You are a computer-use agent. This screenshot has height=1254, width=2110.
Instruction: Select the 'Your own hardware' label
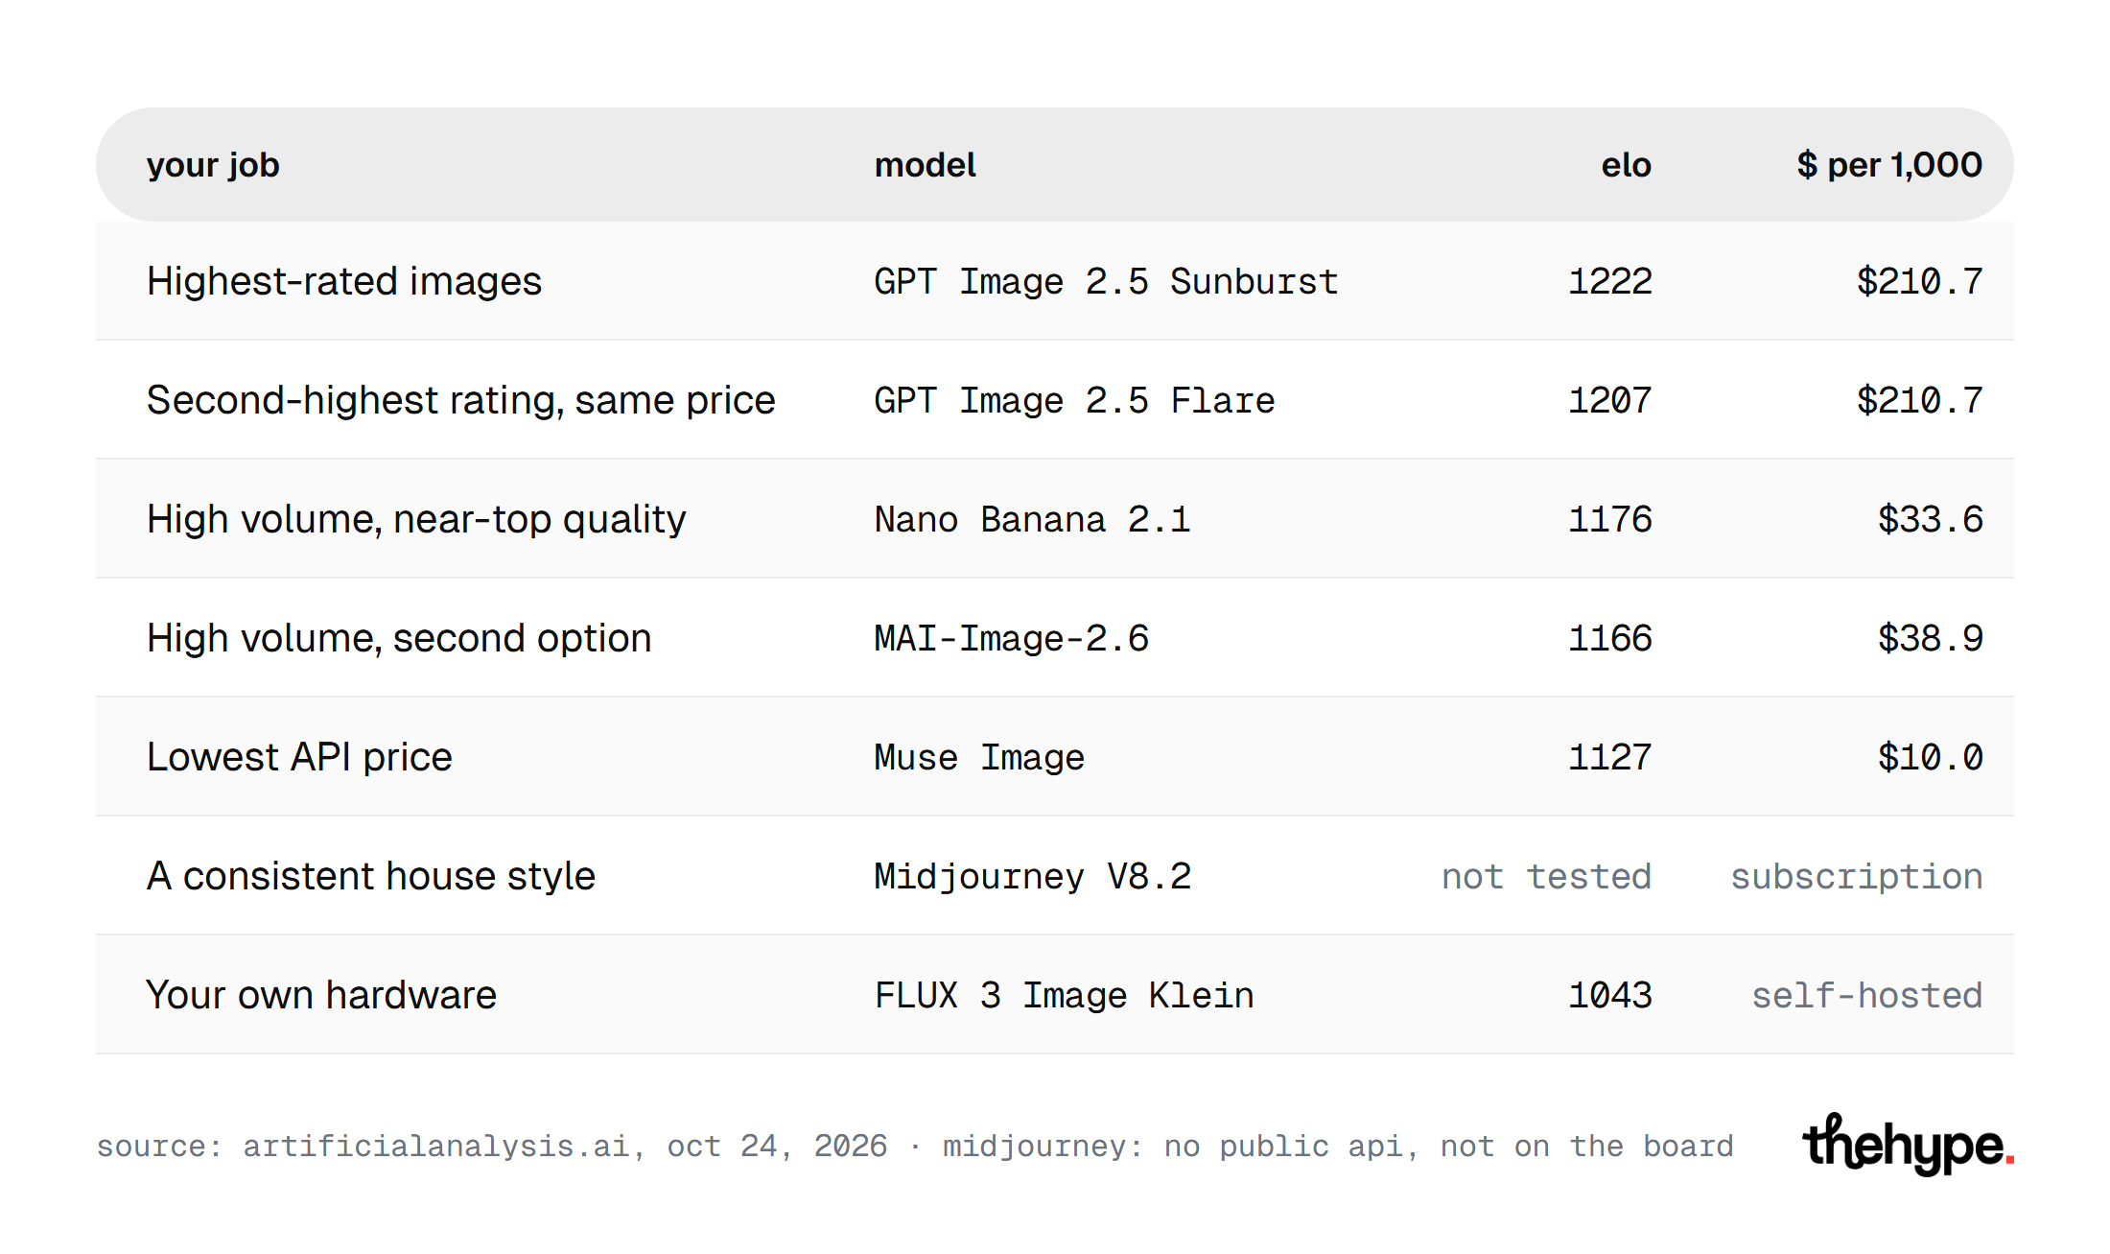321,995
